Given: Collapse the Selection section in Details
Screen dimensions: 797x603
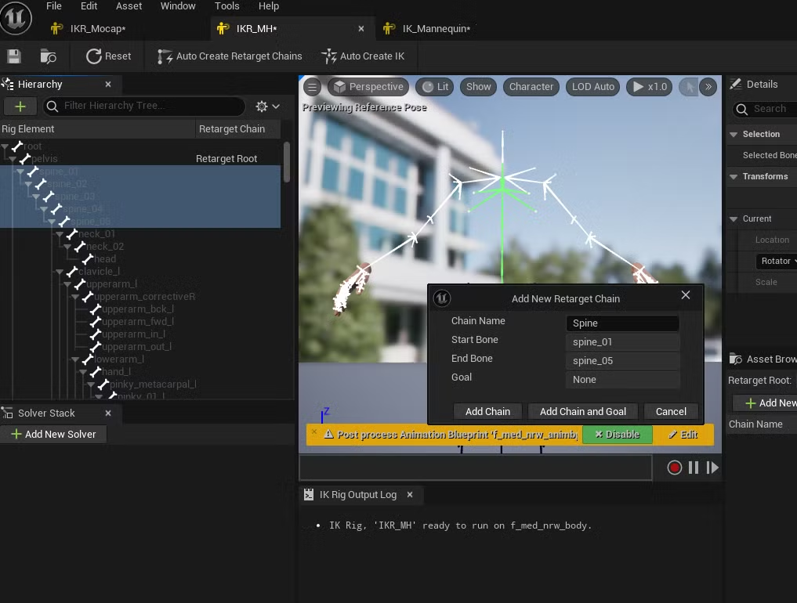Looking at the screenshot, I should (734, 135).
